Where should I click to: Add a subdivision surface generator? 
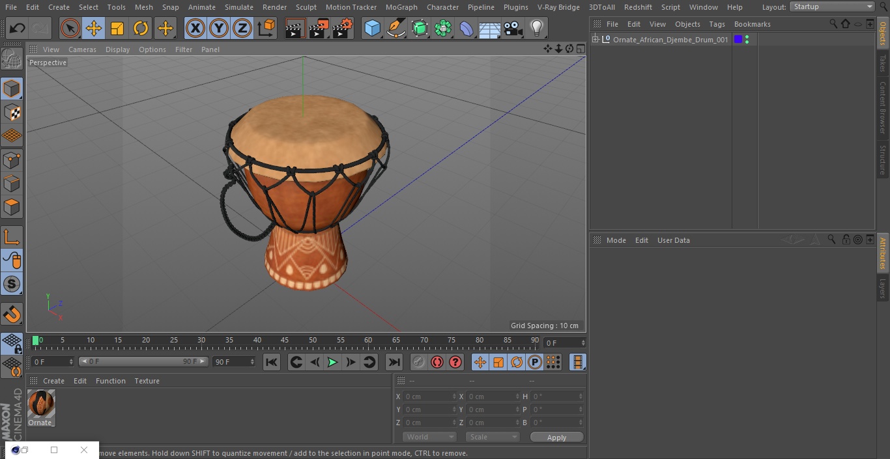(x=420, y=29)
